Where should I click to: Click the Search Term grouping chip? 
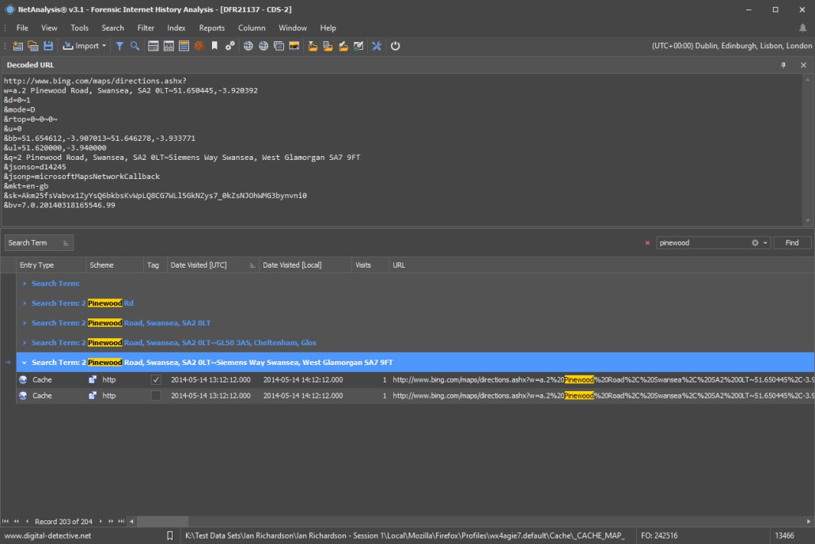[39, 243]
